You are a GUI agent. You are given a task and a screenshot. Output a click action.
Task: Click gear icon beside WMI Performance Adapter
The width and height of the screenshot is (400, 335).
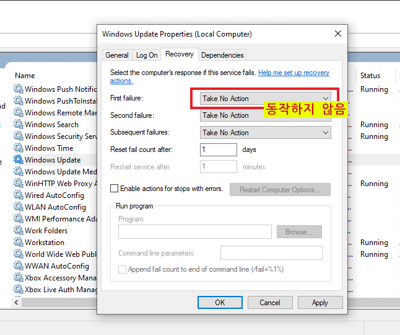19,218
